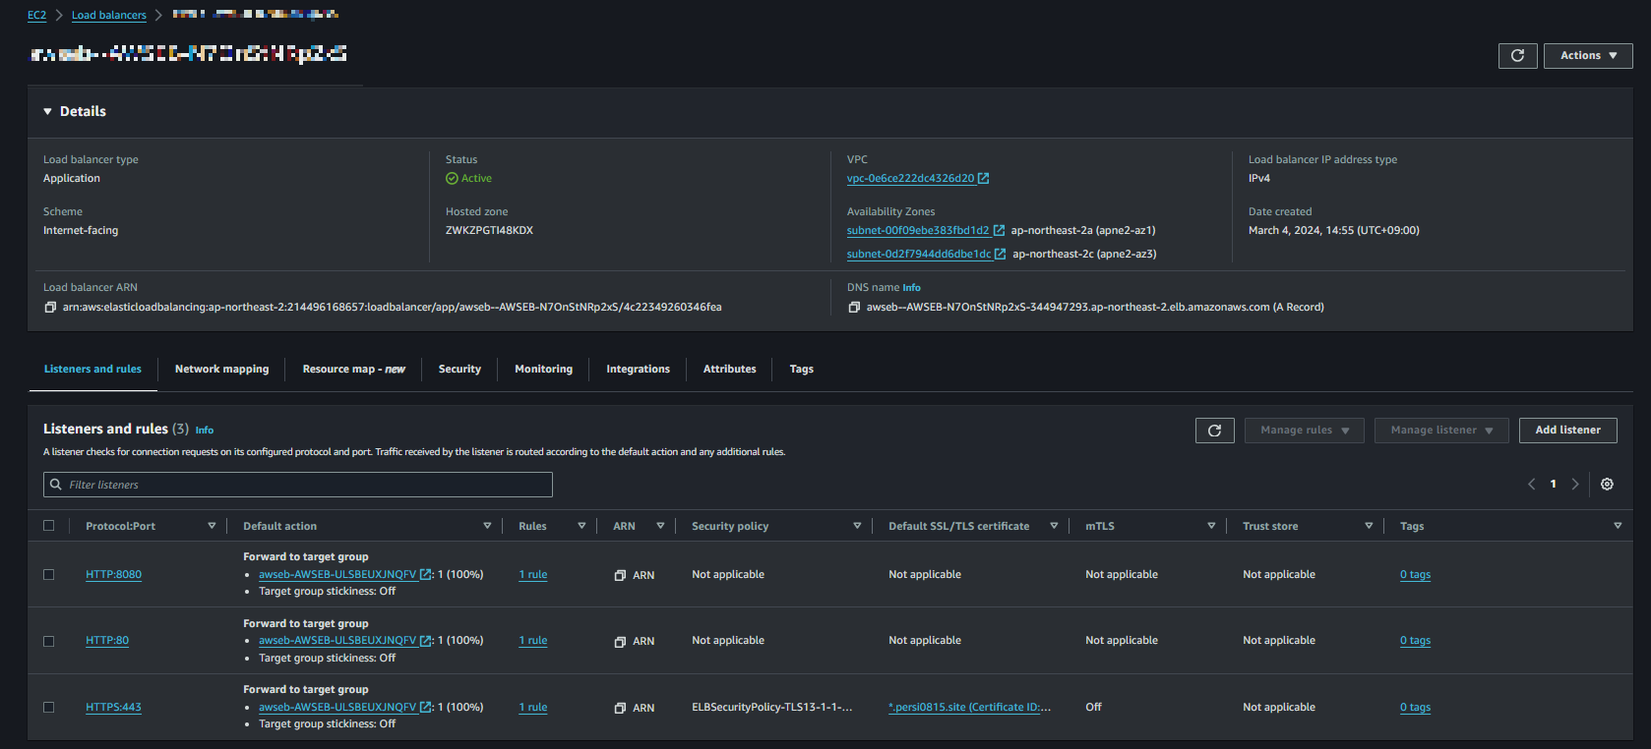Copy ARN for the HTTP:80 listener
The height and width of the screenshot is (749, 1651).
point(620,642)
